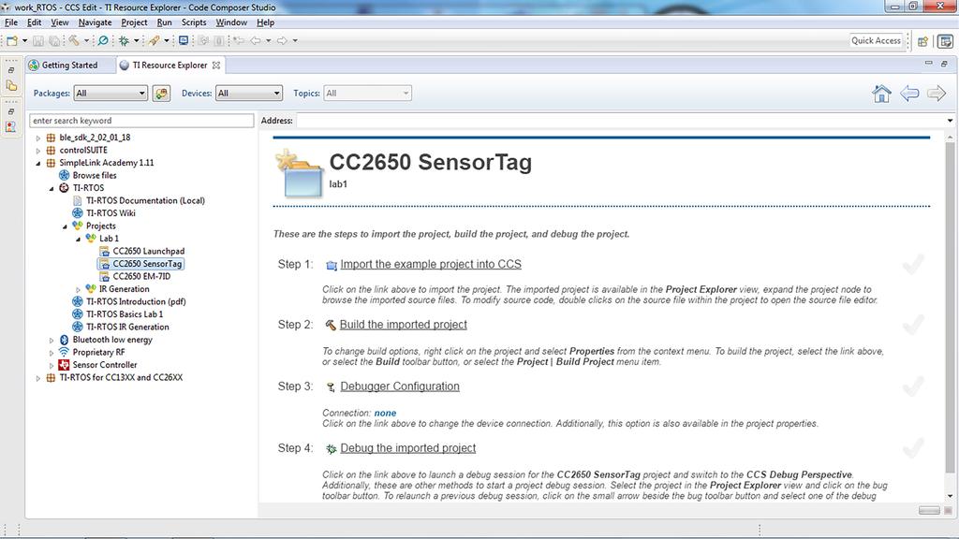Click the Build hammer toolbar icon

pos(74,40)
